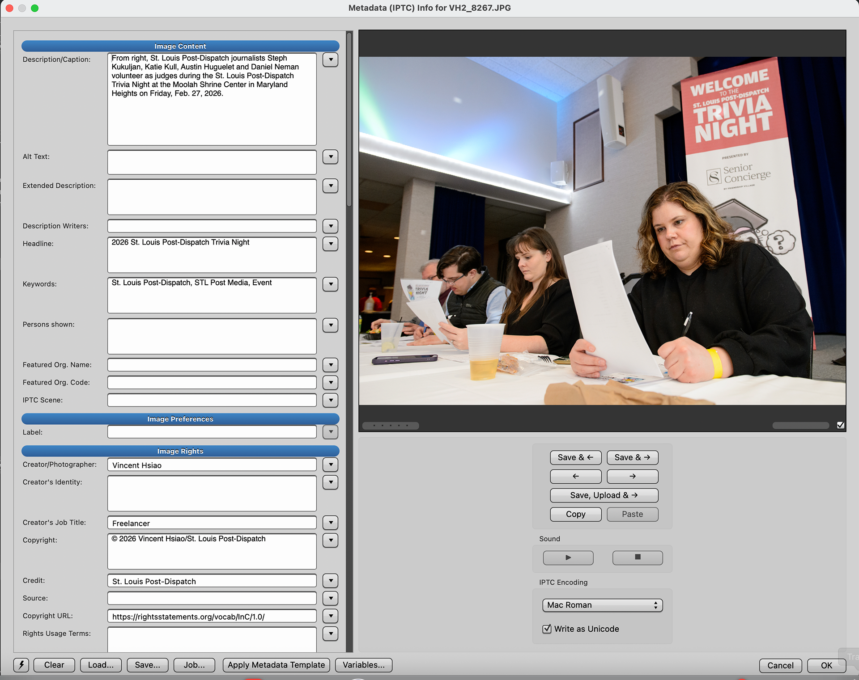Click Save, Upload and next button
The image size is (859, 680).
[604, 495]
